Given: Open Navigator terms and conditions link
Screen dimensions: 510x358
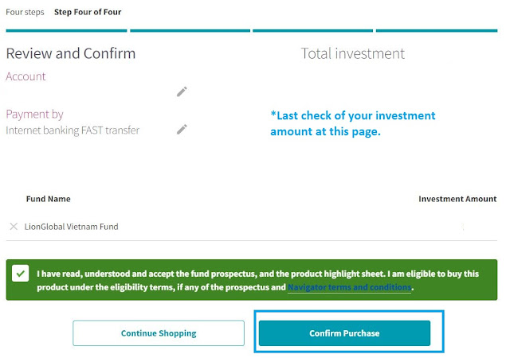Looking at the screenshot, I should 350,286.
